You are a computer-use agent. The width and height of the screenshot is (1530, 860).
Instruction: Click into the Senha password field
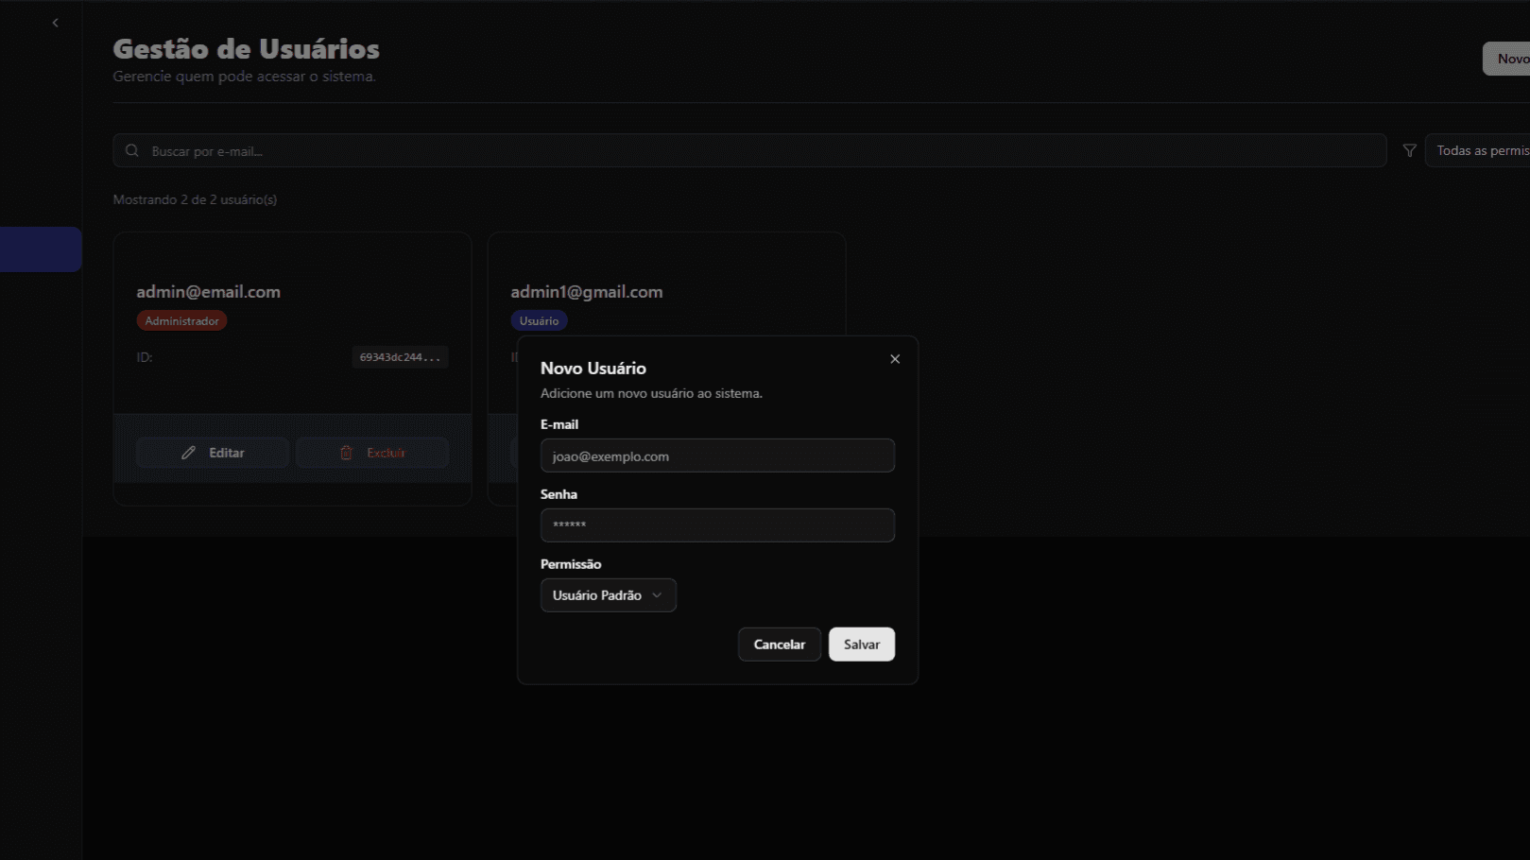pos(716,525)
